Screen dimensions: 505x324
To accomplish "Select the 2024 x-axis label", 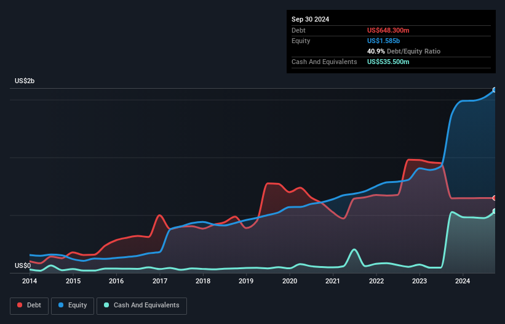I will 463,281.
